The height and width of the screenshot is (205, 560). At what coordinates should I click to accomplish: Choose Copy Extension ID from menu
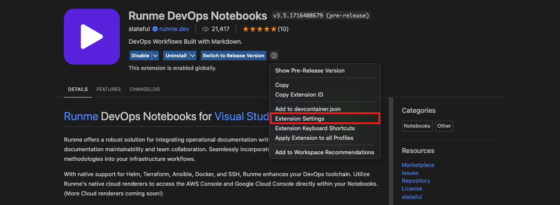(x=299, y=94)
